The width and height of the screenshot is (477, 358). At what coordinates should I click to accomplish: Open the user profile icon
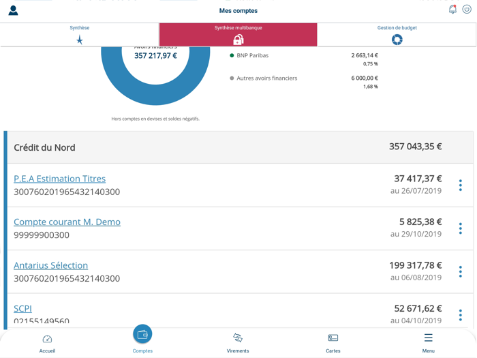pyautogui.click(x=13, y=10)
